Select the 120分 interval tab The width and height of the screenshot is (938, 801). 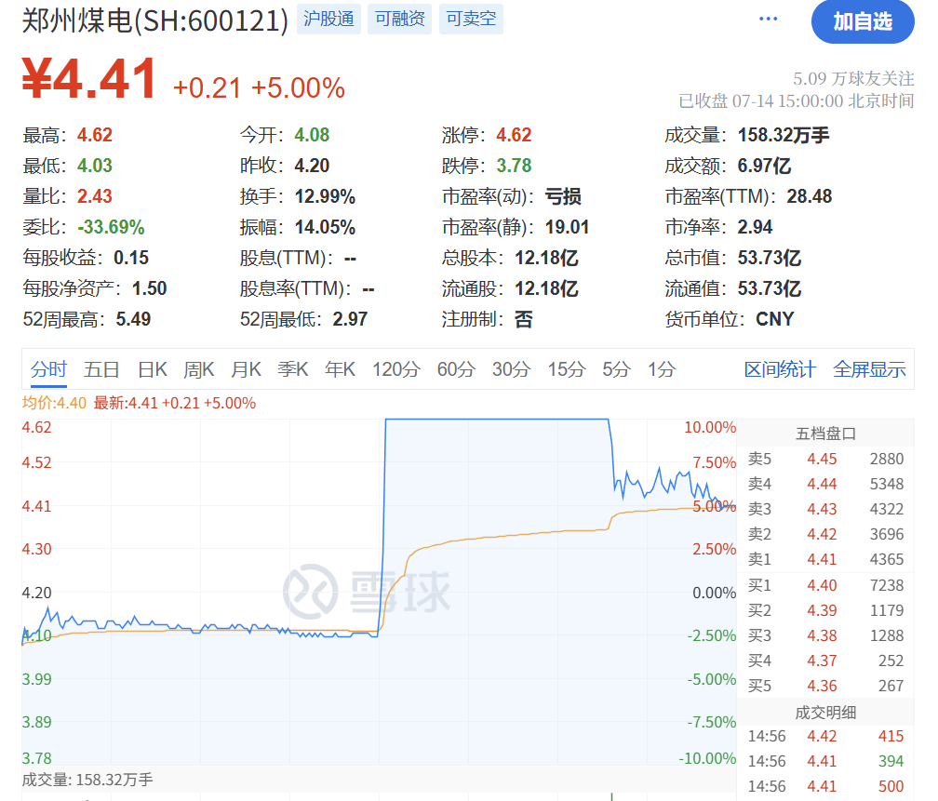pyautogui.click(x=395, y=369)
